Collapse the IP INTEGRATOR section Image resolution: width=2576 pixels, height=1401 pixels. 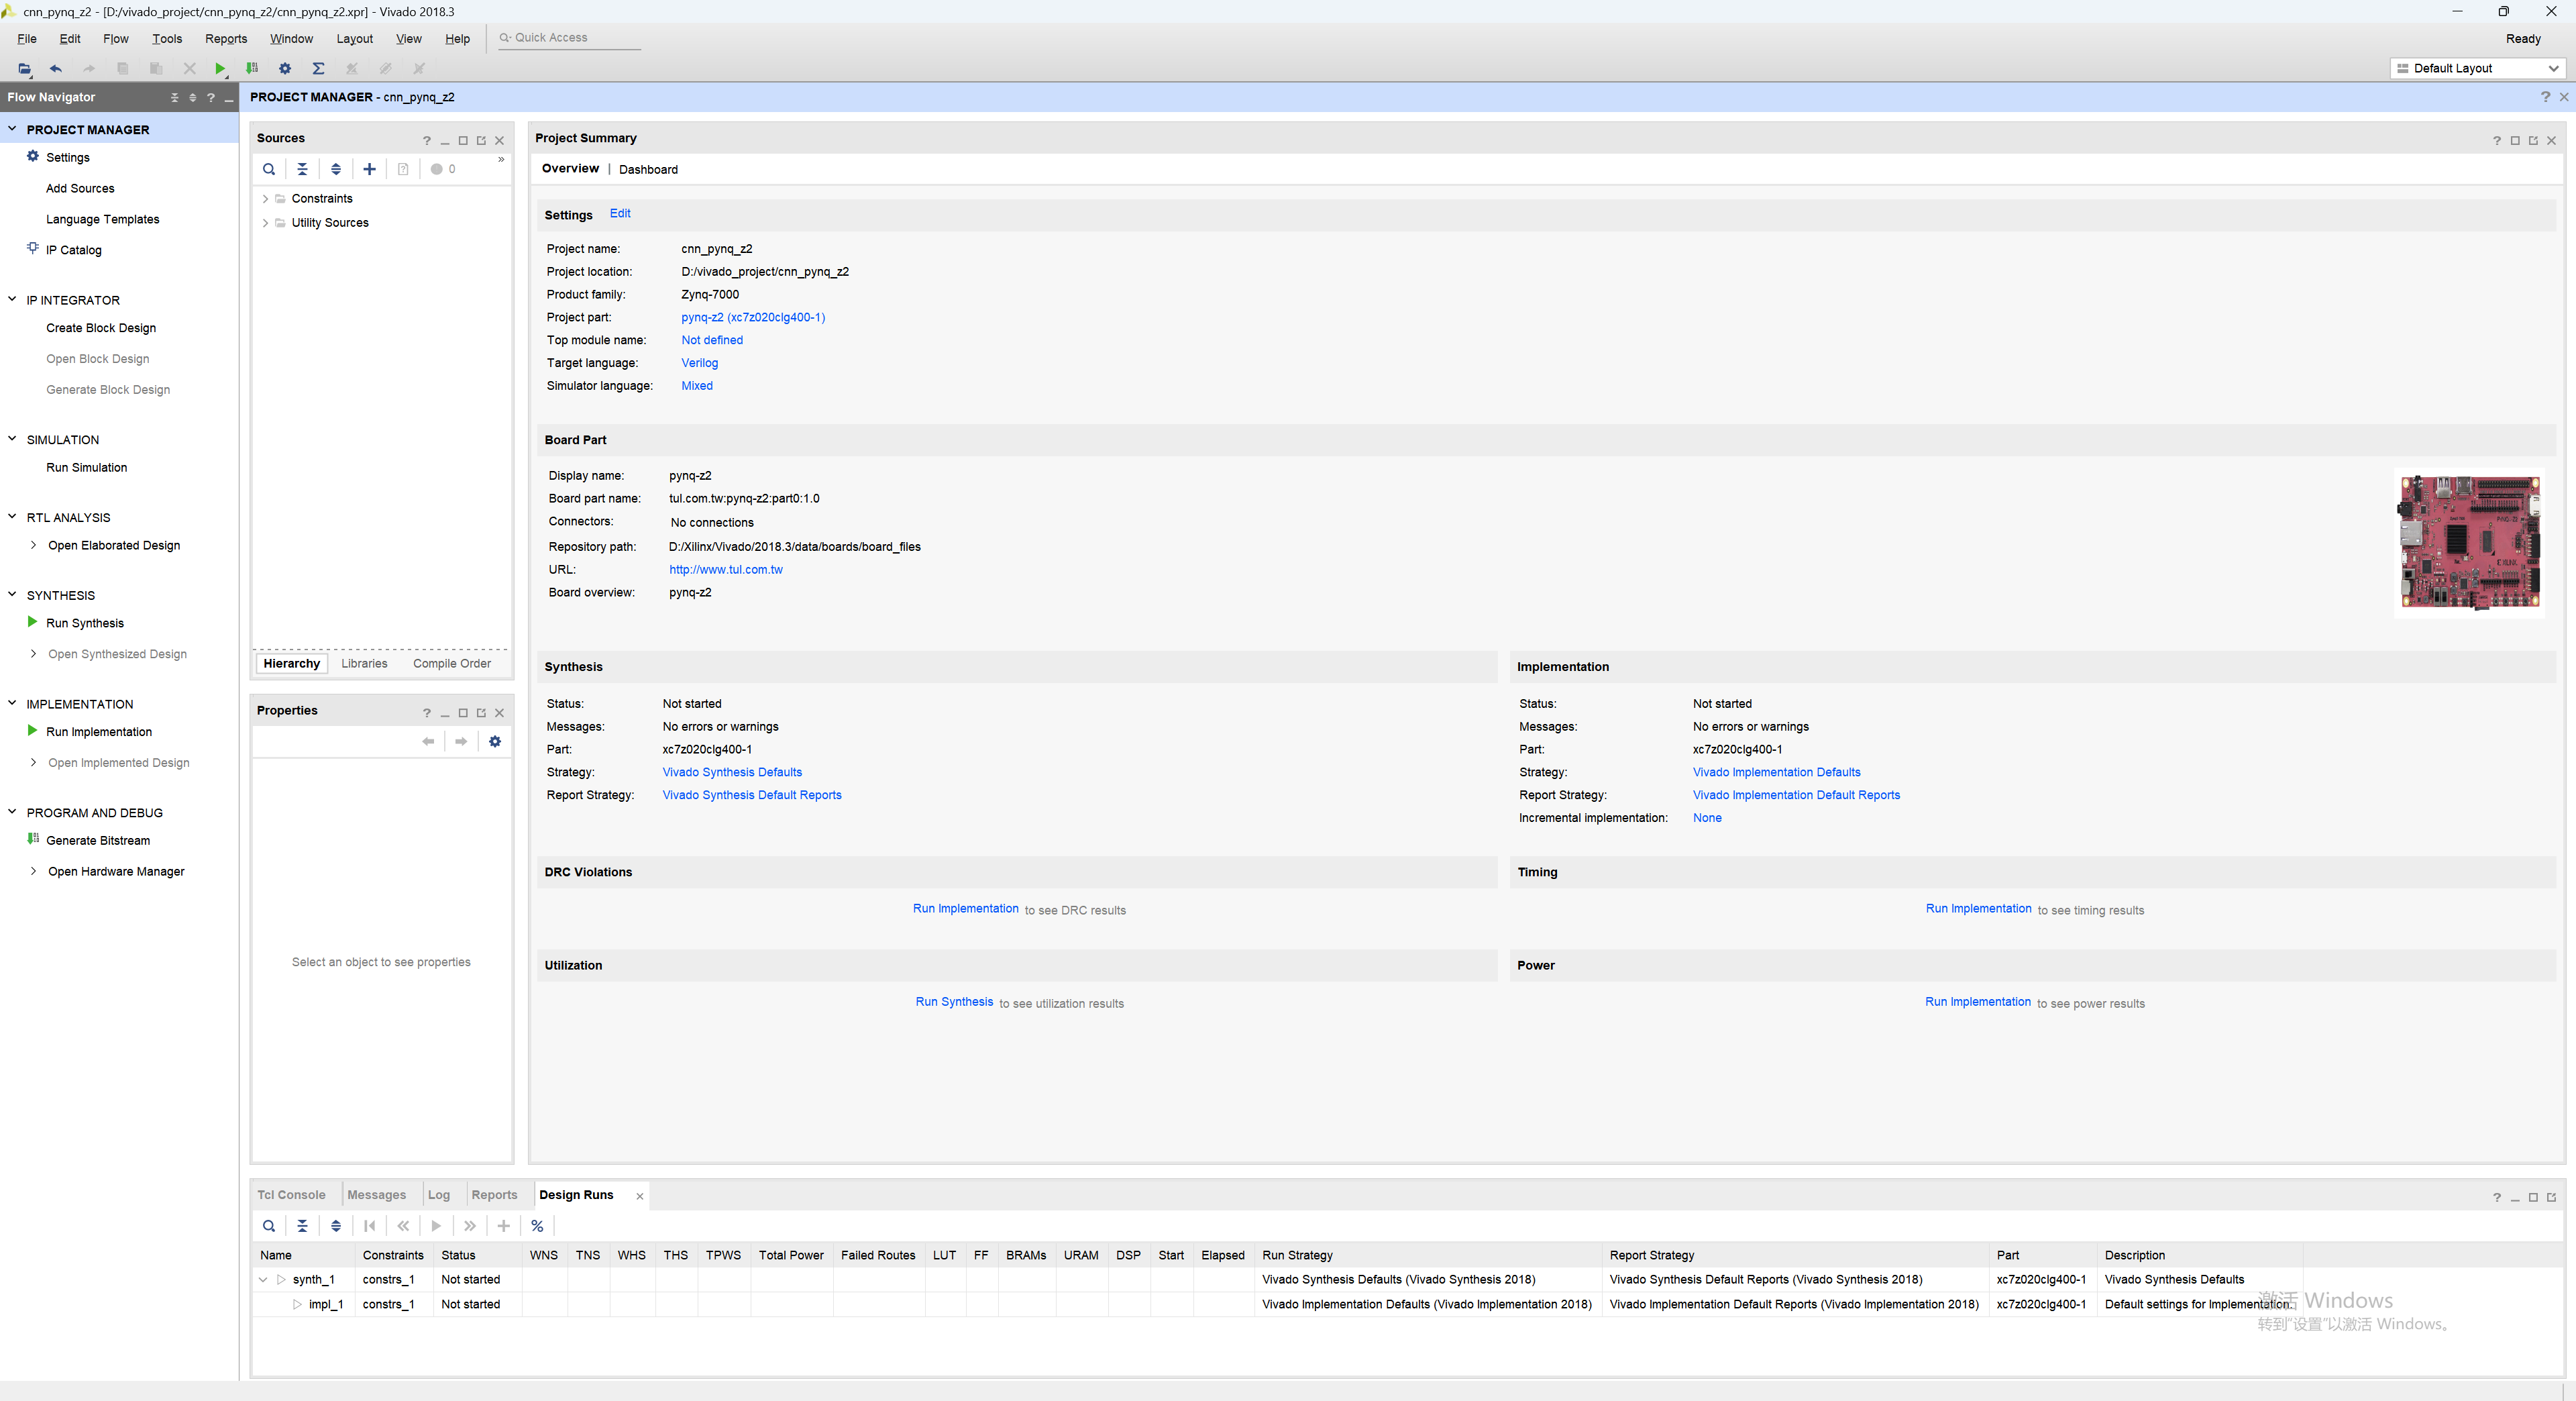click(x=12, y=299)
